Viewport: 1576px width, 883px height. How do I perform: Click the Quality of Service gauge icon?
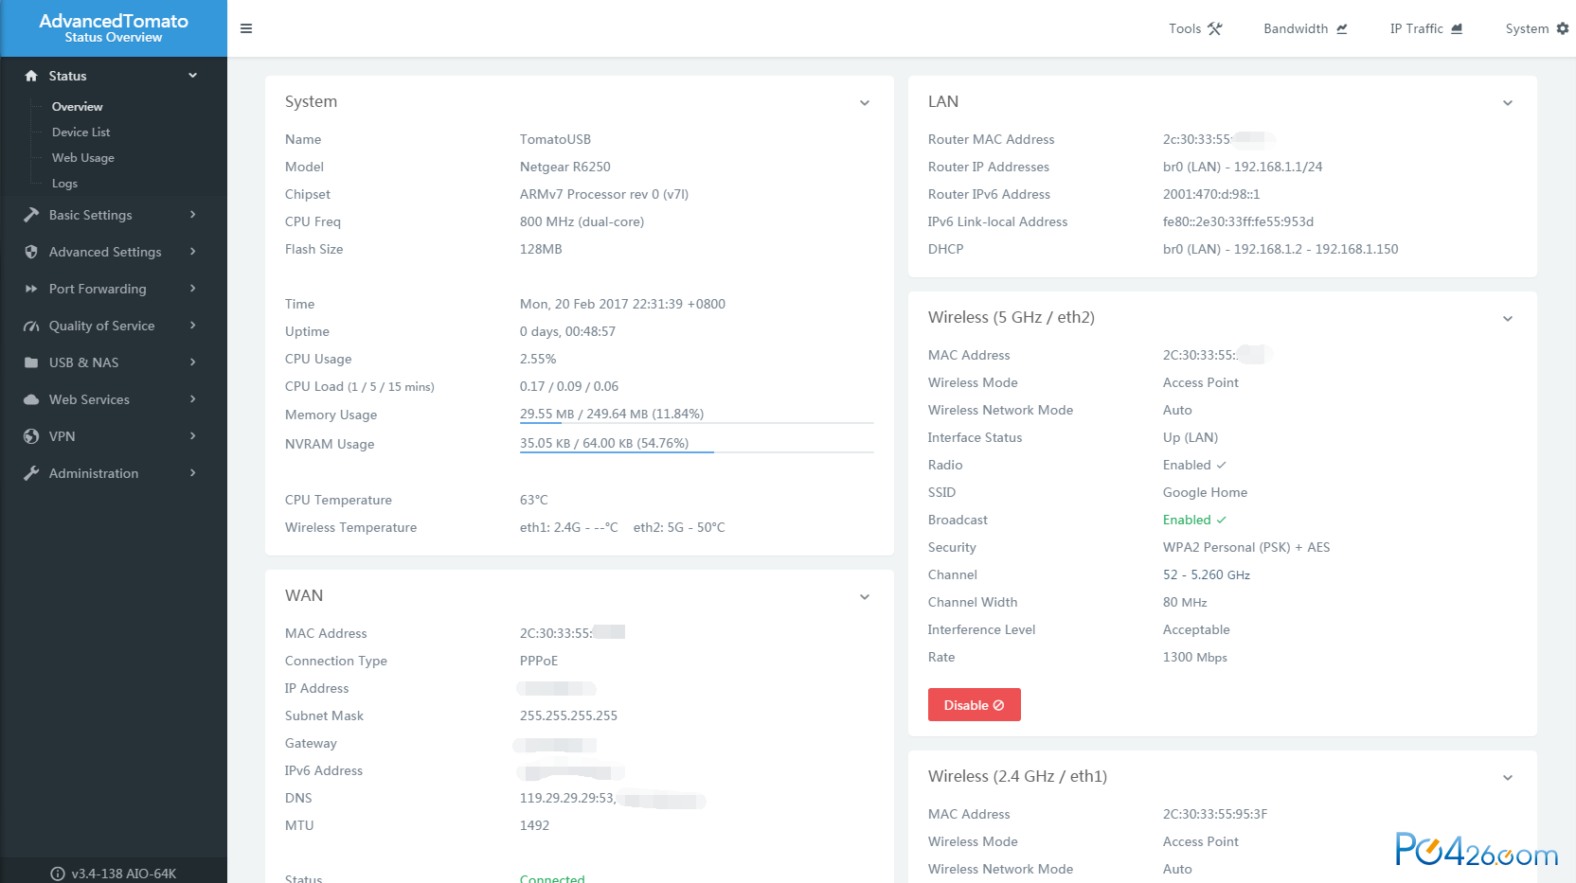click(x=31, y=326)
